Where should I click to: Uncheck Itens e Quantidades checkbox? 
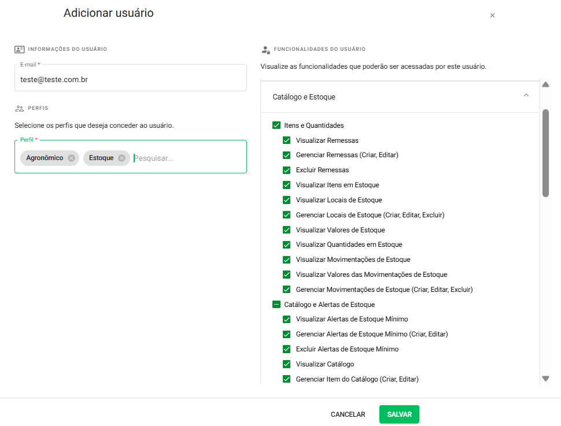[x=276, y=125]
